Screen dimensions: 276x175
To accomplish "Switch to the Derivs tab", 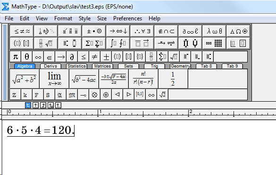I will (x=50, y=66).
